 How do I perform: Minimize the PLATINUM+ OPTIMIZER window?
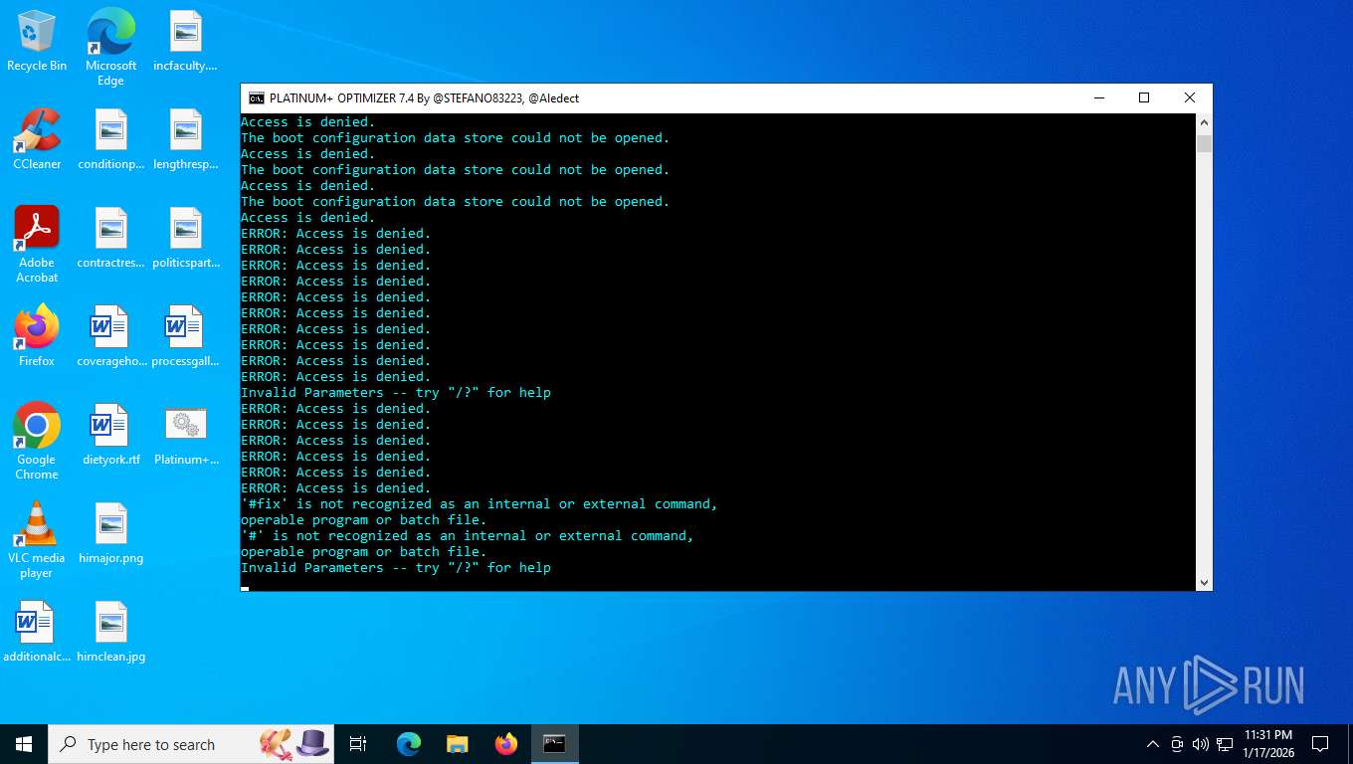pyautogui.click(x=1099, y=97)
